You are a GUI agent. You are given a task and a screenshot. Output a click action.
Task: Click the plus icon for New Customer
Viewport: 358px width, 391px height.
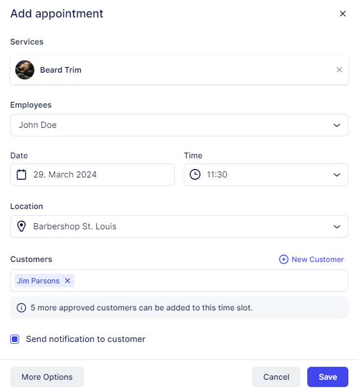coord(284,260)
